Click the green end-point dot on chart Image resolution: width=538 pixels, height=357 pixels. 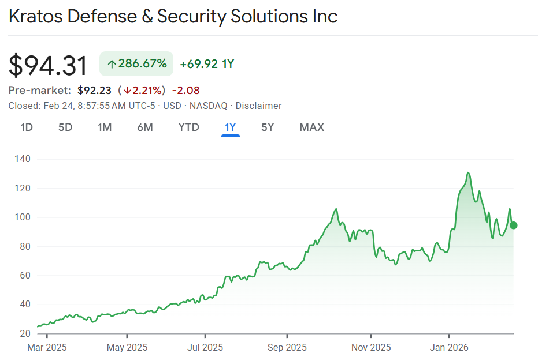click(513, 226)
